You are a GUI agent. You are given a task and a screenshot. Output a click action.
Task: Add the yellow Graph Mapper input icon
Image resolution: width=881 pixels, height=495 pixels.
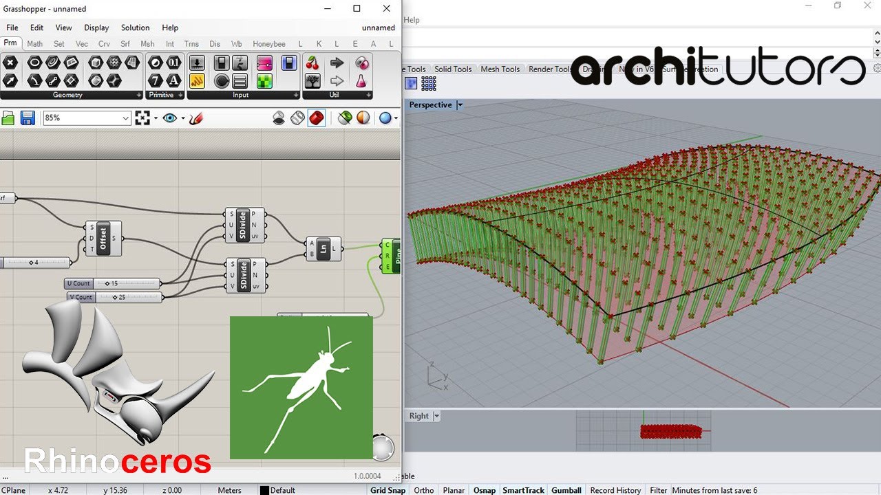click(x=197, y=80)
